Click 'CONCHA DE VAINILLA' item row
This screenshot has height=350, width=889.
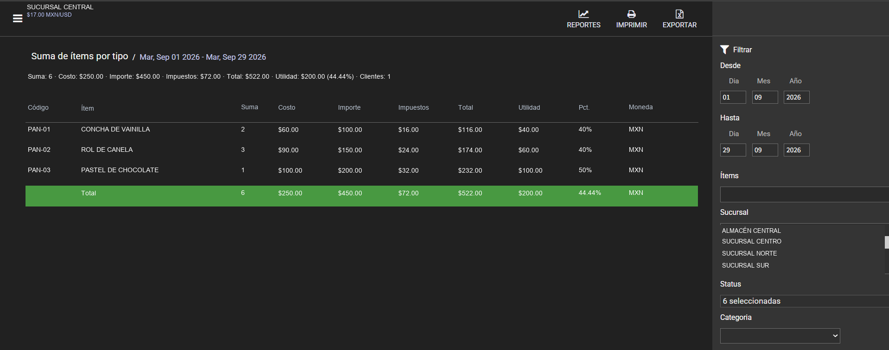click(115, 129)
